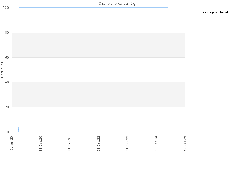Viewport: 235px width, 176px height.
Task: Click the 80 y-axis label
Action: (7, 33)
